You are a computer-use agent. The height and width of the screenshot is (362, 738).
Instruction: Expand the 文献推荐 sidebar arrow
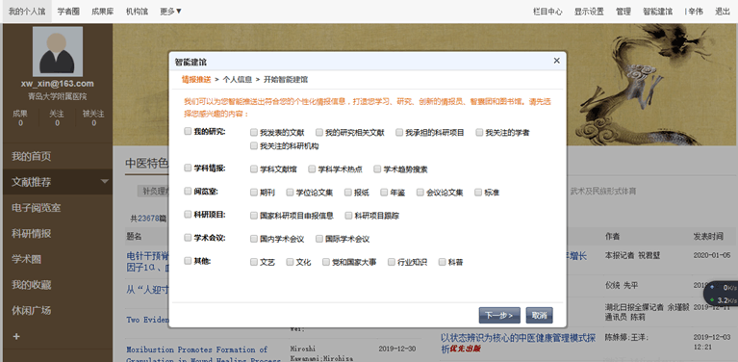coord(105,182)
